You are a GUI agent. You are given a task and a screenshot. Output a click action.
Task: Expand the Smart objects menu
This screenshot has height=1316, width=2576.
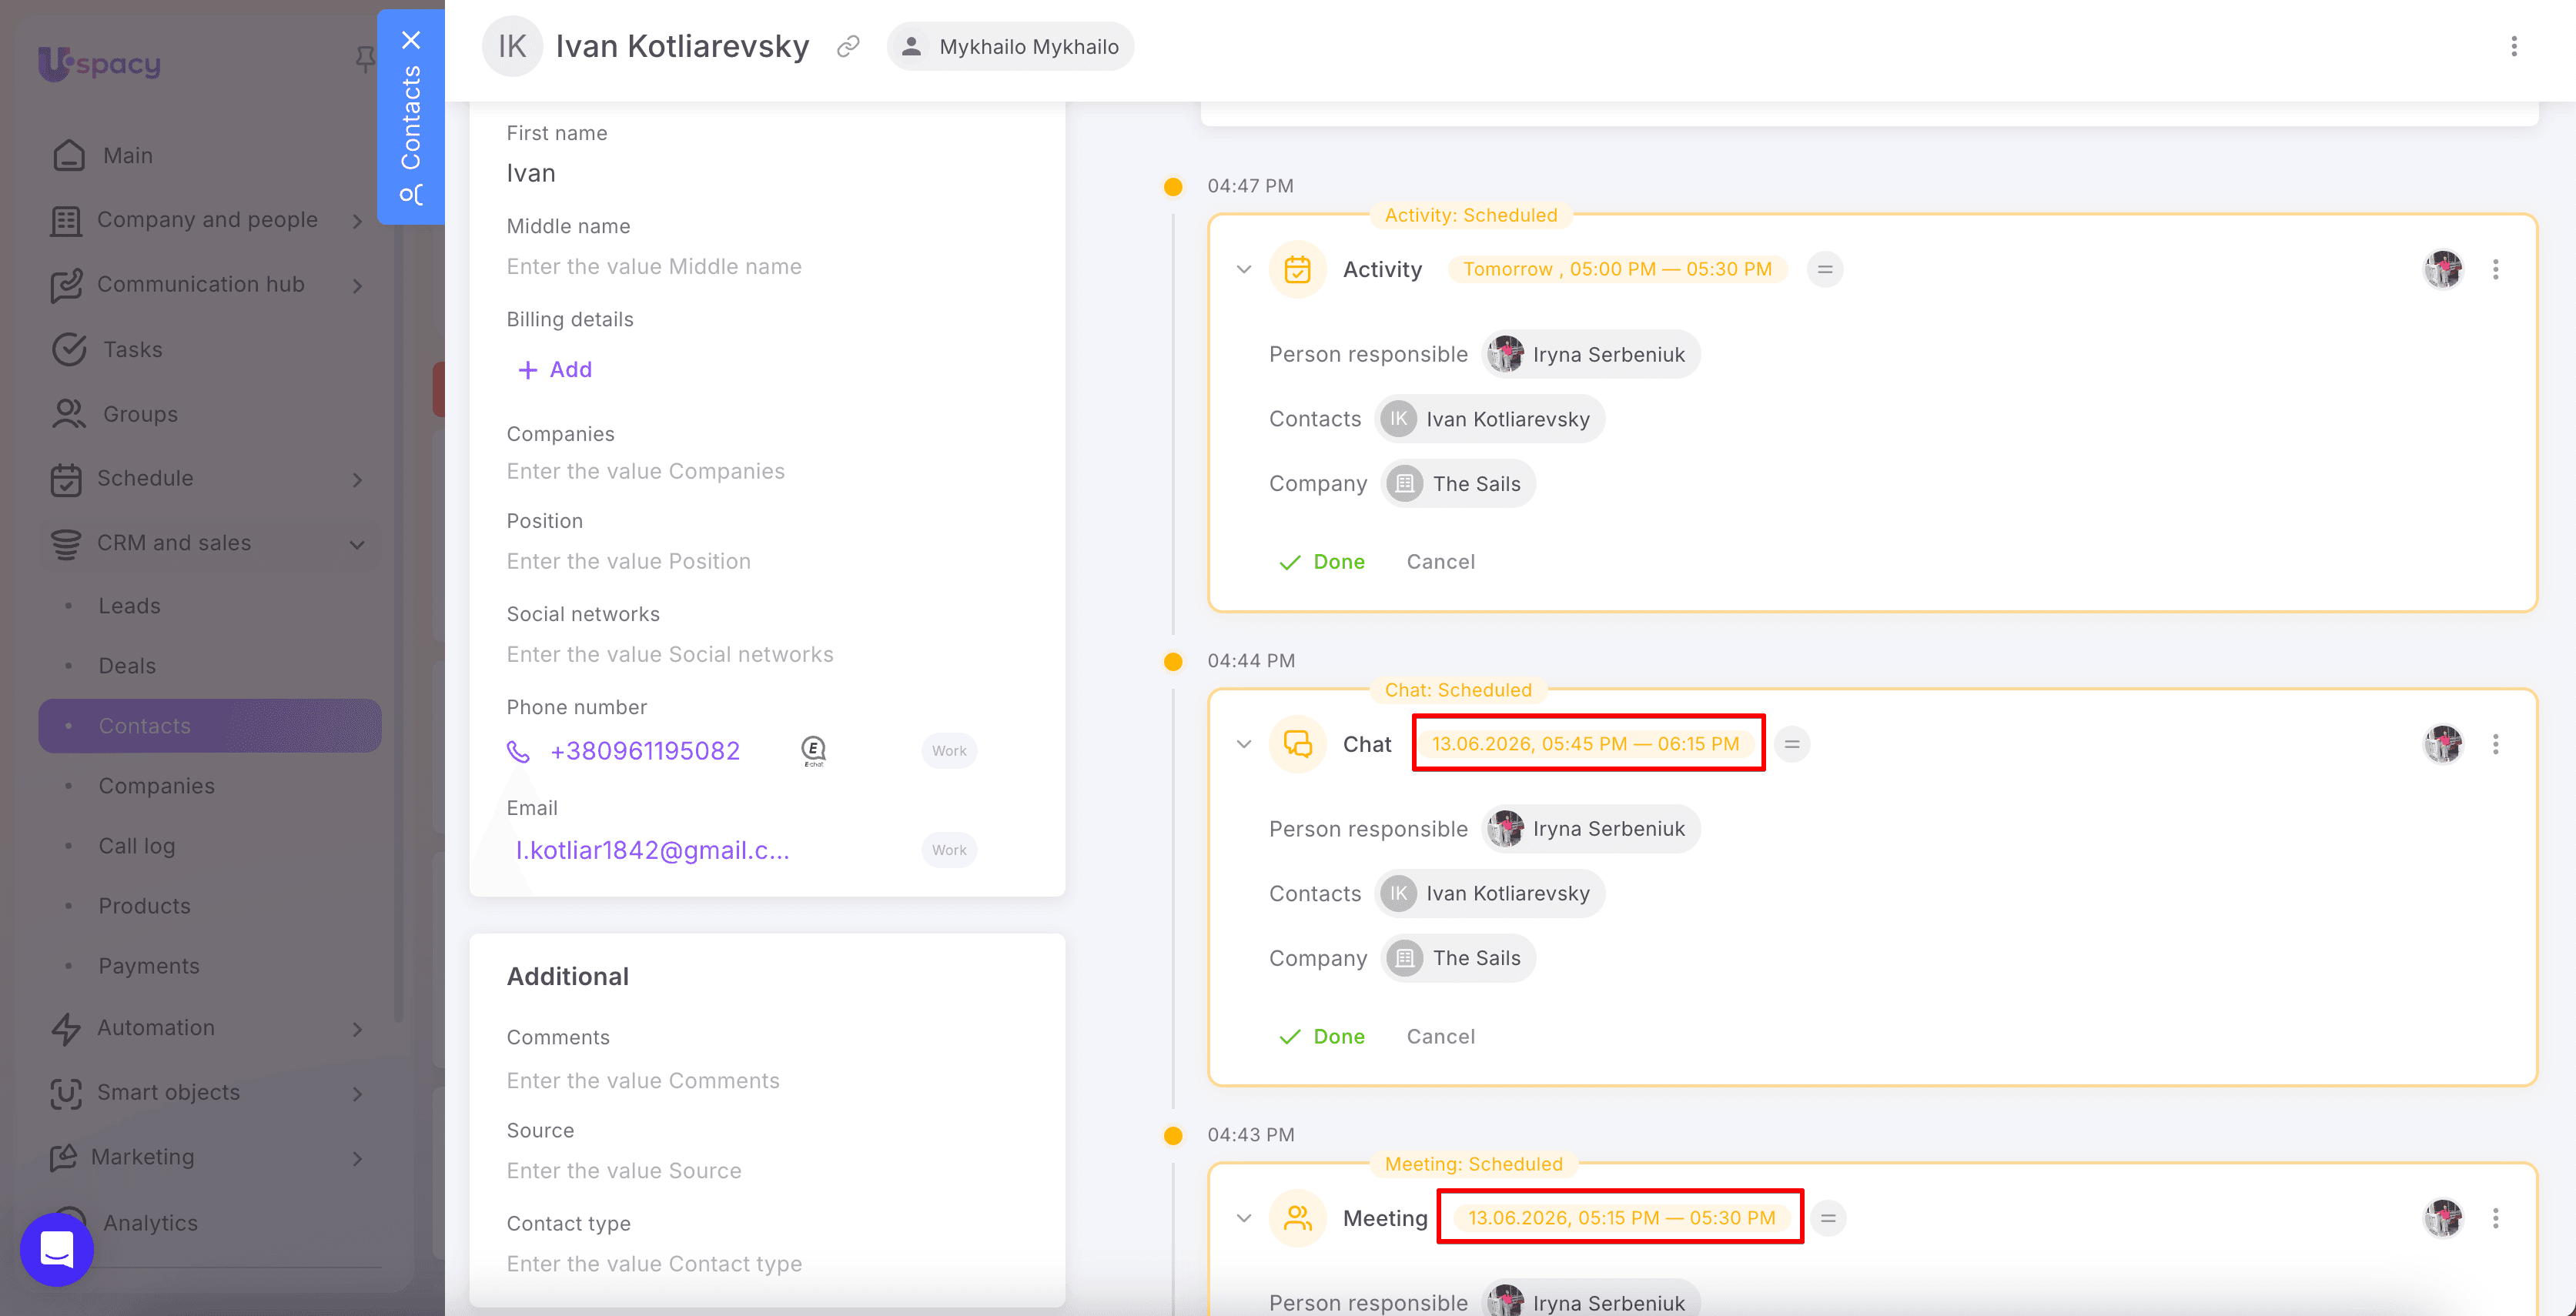pyautogui.click(x=207, y=1093)
